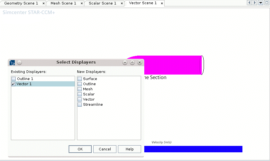This screenshot has width=270, height=161.
Task: Click the STAR-CCM+ icon in dialog title bar
Action: pyautogui.click(x=12, y=62)
